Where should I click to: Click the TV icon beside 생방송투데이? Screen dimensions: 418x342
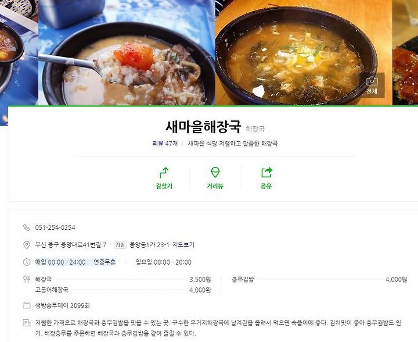pyautogui.click(x=27, y=305)
